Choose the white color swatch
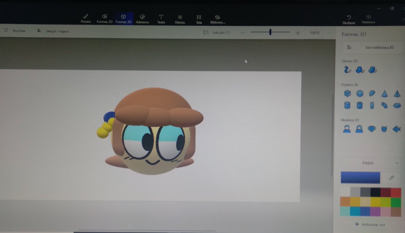 [345, 192]
